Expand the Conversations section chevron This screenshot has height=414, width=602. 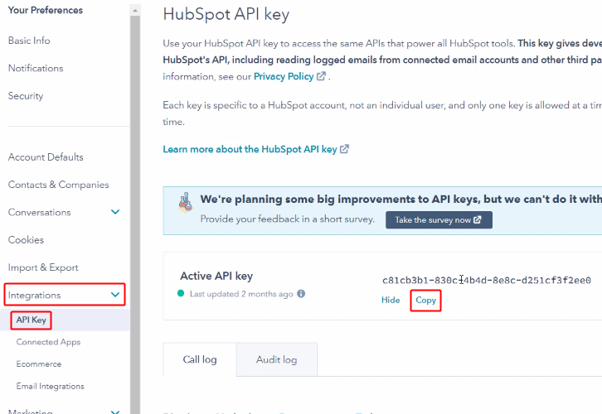click(115, 213)
